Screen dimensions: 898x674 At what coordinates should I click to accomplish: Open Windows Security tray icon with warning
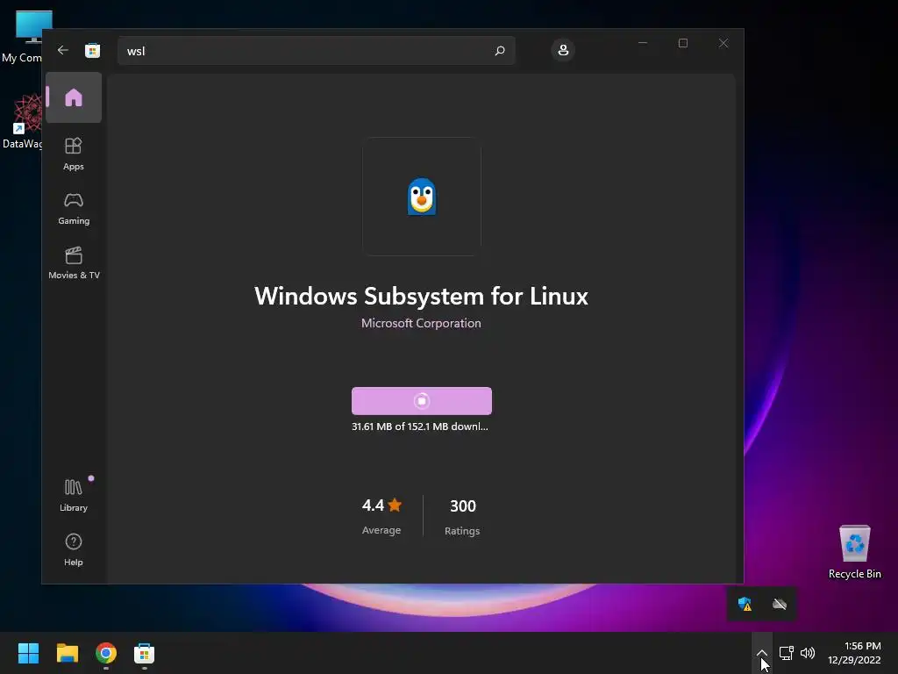(745, 604)
